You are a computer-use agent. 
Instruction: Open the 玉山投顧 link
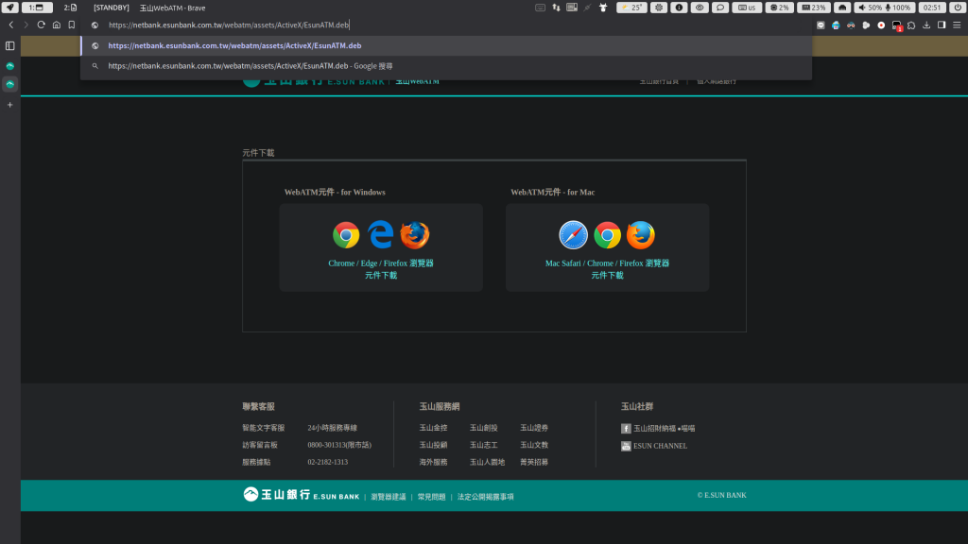(433, 445)
